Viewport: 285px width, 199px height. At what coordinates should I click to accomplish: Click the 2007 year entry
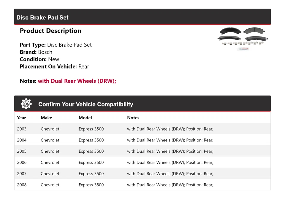(x=22, y=173)
